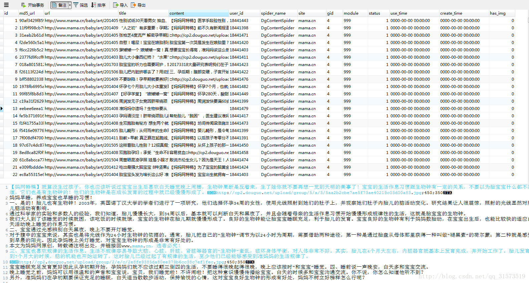The height and width of the screenshot is (283, 529).
Task: Select the user_id column header
Action: (244, 13)
